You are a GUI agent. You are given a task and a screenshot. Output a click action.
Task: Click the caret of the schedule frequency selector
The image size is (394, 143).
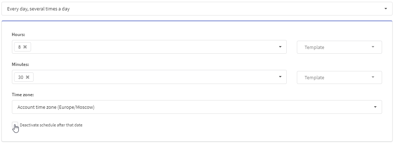[386, 9]
